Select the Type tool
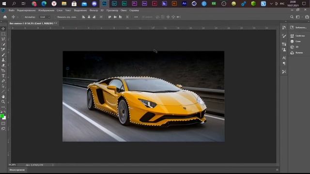The height and width of the screenshot is (174, 310). [3, 76]
